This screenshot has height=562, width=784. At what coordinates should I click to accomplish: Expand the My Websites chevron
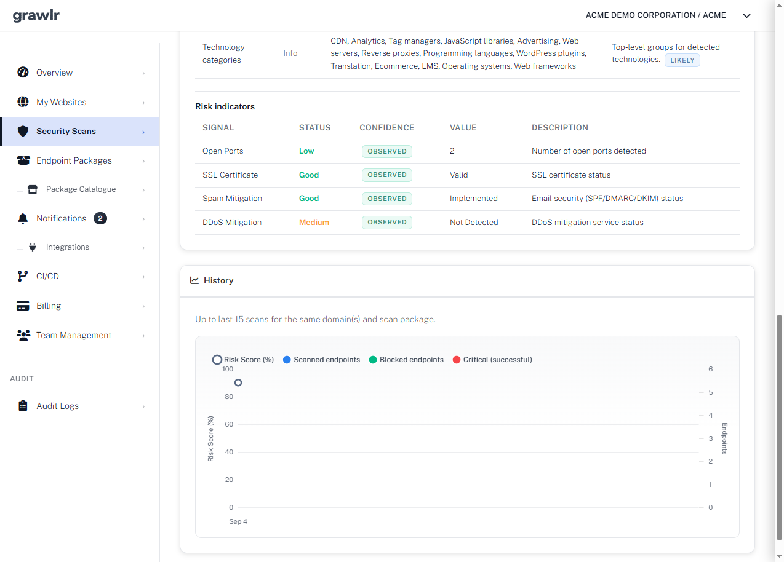143,103
